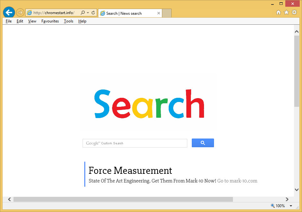Minimize the Internet Explorer window
The height and width of the screenshot is (212, 302).
(x=272, y=4)
